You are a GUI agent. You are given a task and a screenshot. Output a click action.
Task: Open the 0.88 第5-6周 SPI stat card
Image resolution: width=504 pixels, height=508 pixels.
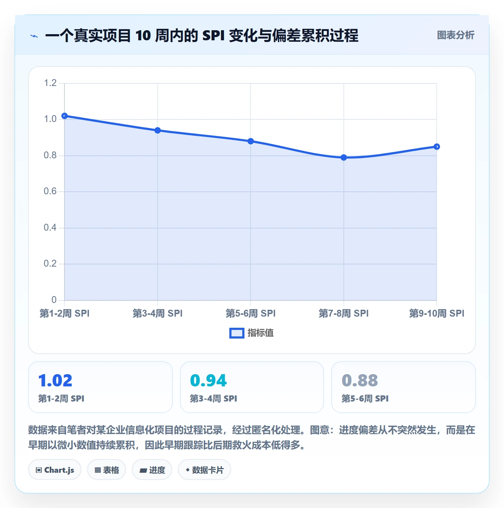pyautogui.click(x=404, y=387)
